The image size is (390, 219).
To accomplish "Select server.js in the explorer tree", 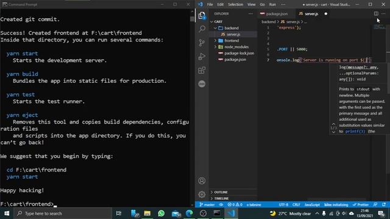I will 233,34.
